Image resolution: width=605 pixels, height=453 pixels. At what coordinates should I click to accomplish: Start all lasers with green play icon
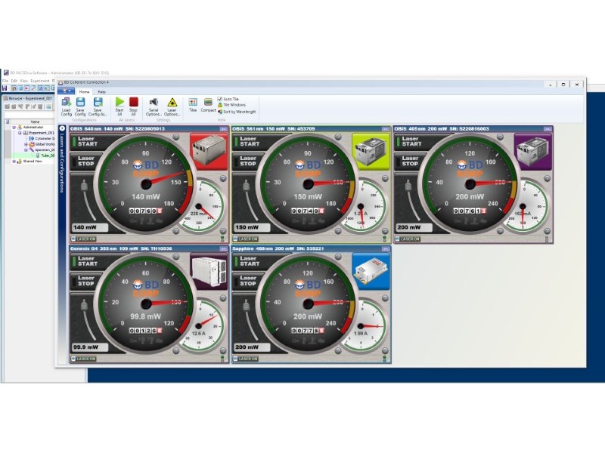119,106
